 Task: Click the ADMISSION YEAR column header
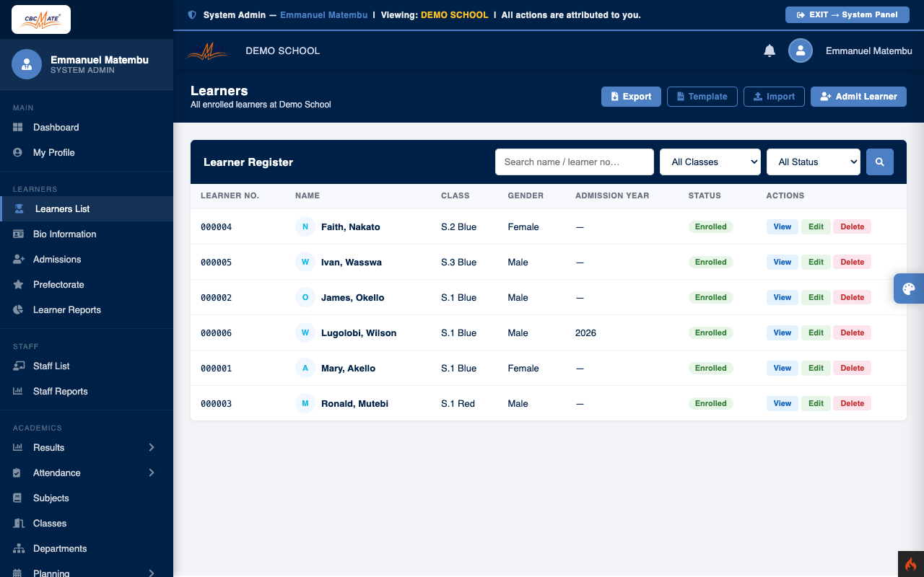612,195
